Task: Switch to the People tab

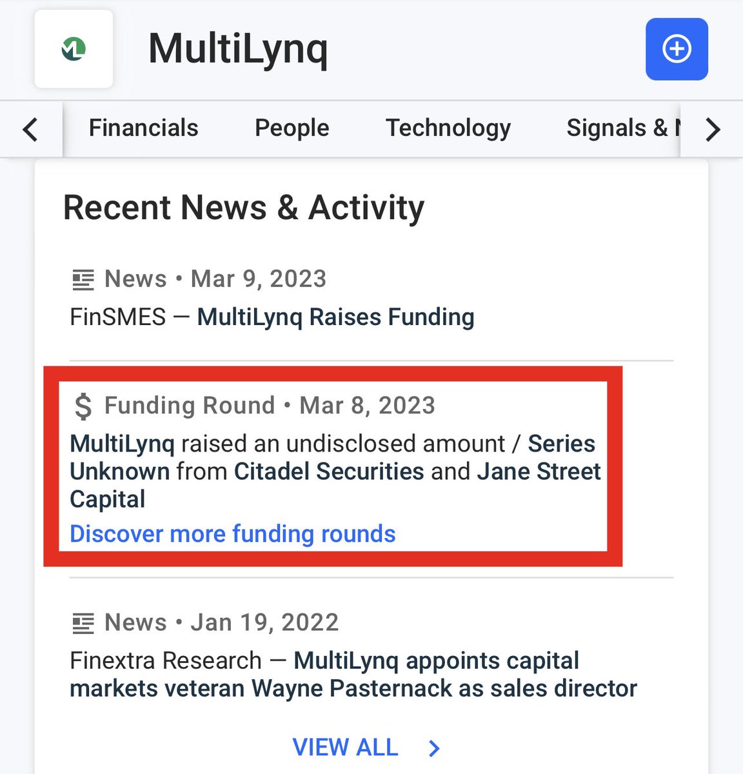Action: click(x=292, y=128)
